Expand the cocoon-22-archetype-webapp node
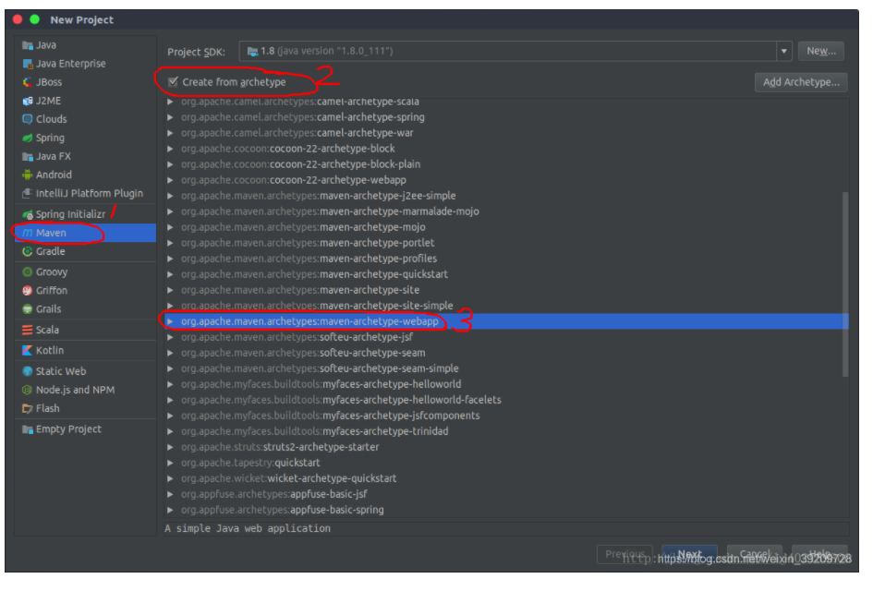Screen dimensions: 873x591 pyautogui.click(x=170, y=181)
